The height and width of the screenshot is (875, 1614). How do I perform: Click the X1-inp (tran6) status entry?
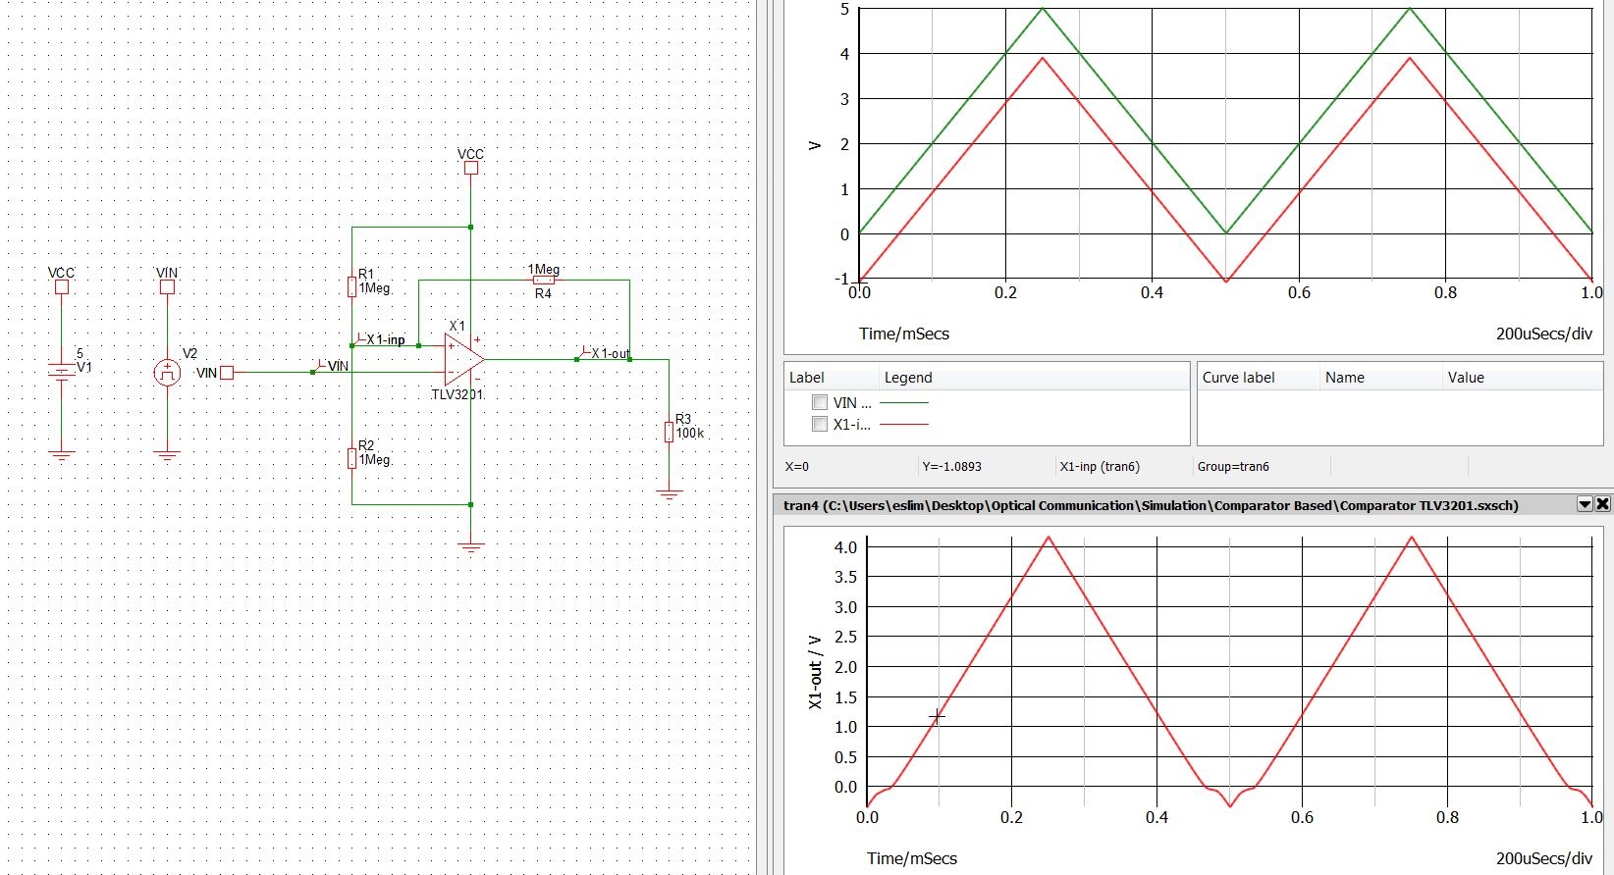(1100, 467)
